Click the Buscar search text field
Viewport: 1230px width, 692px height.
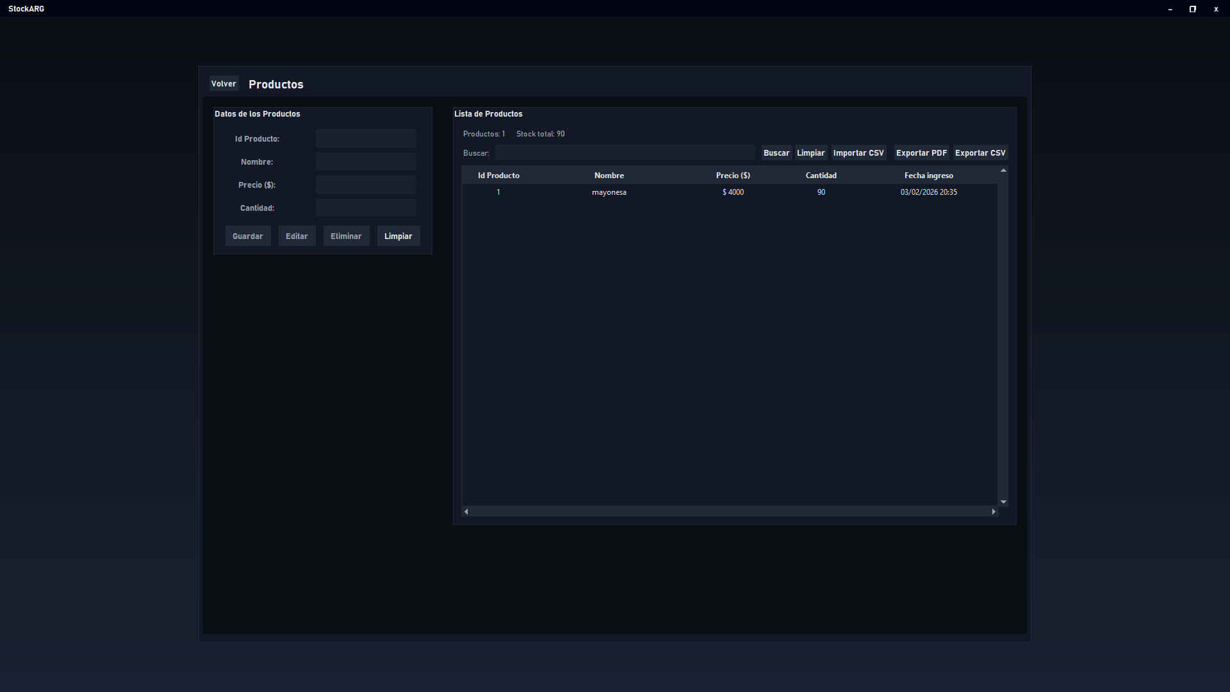click(625, 152)
